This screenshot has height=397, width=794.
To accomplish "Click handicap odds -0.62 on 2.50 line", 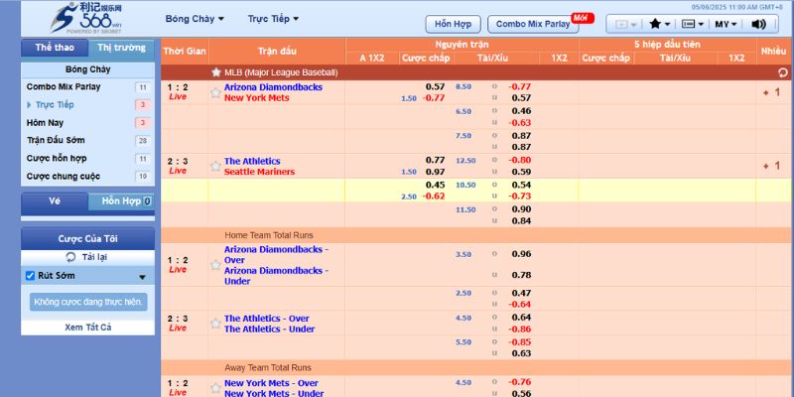I will click(x=434, y=197).
